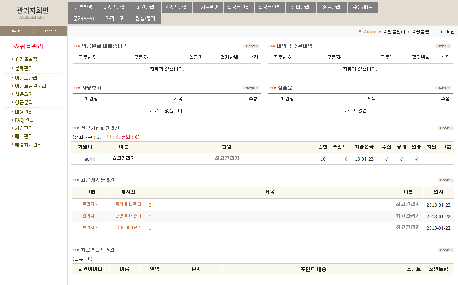Viewport: 458px width, 285px height.
Task: Open the TOP 배너관리 board link
Action: click(x=128, y=228)
